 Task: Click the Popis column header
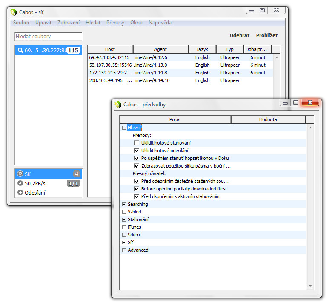[175, 119]
